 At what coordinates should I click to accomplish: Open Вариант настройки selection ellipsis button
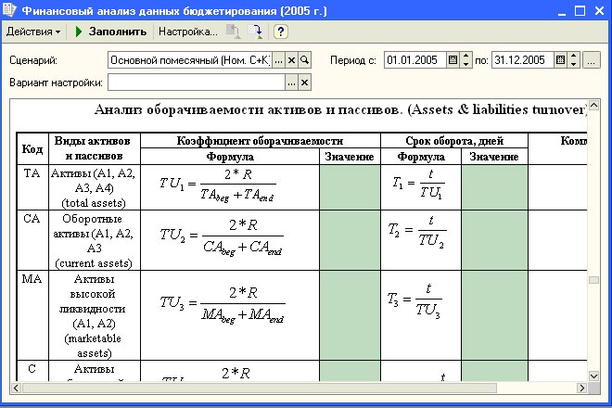pos(291,83)
